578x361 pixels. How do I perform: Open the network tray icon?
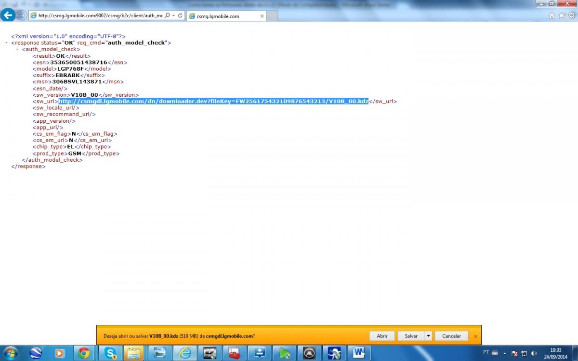pos(524,353)
